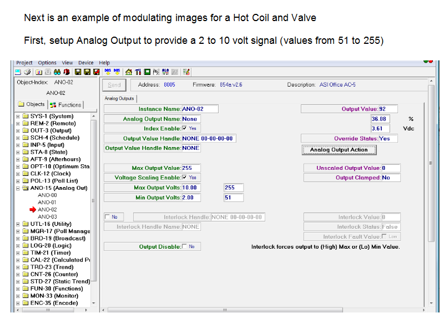
Task: Select ANO-00 in the tree
Action: coord(47,195)
